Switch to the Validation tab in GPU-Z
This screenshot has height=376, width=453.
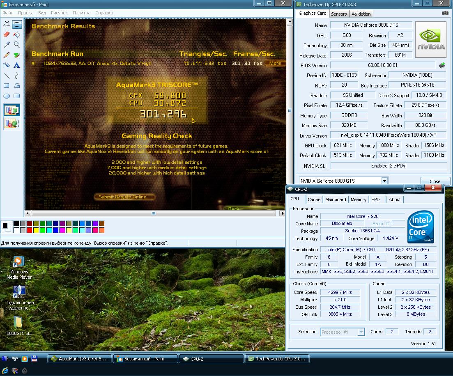361,14
